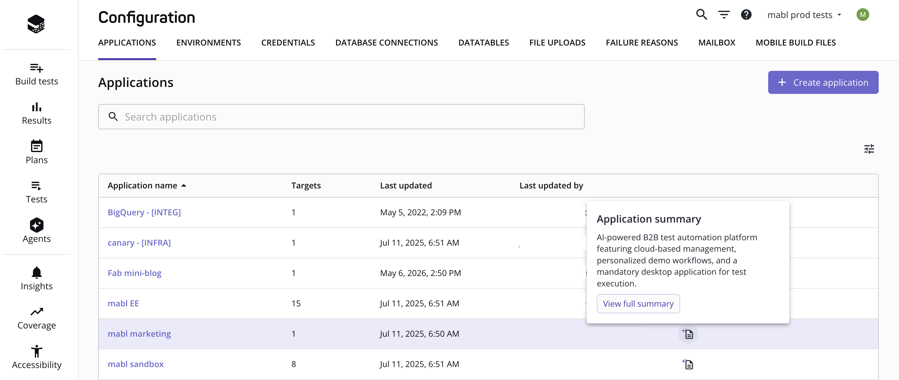Click the Create application button

823,83
